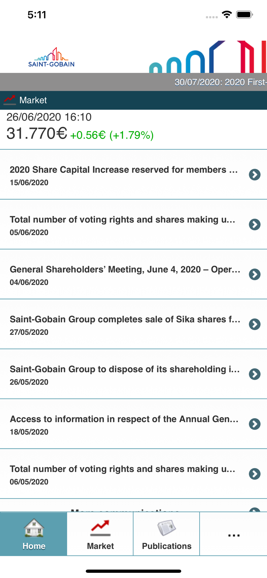Viewport: 267px width, 578px height.
Task: Open the Market section header bar
Action: pyautogui.click(x=133, y=100)
